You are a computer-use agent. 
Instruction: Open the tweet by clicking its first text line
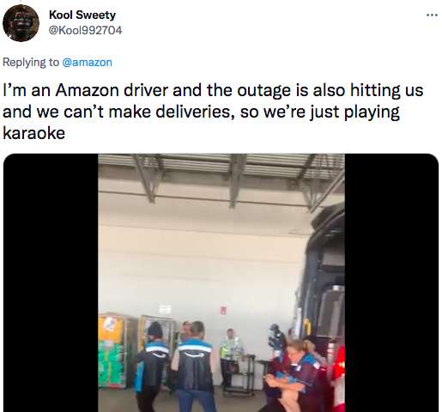tap(213, 90)
